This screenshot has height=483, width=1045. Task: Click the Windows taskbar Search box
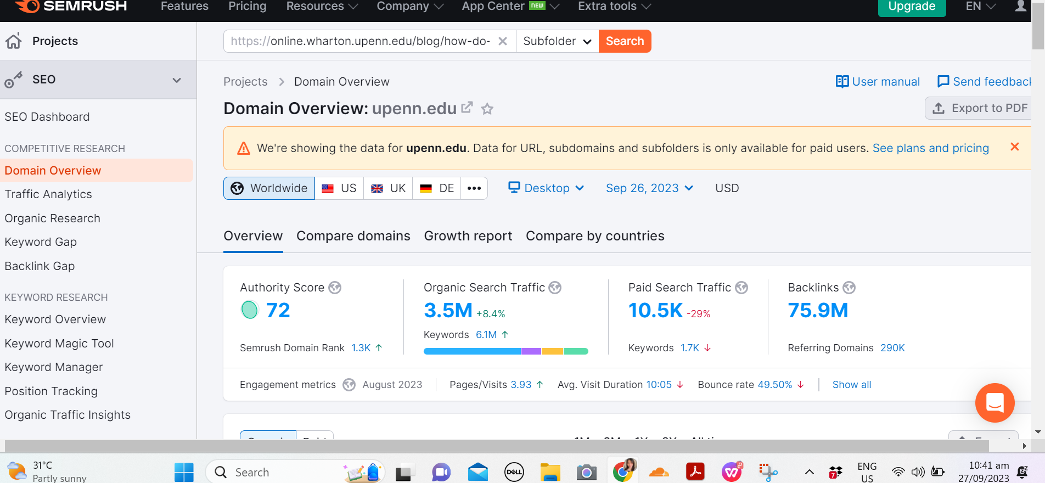pyautogui.click(x=295, y=472)
